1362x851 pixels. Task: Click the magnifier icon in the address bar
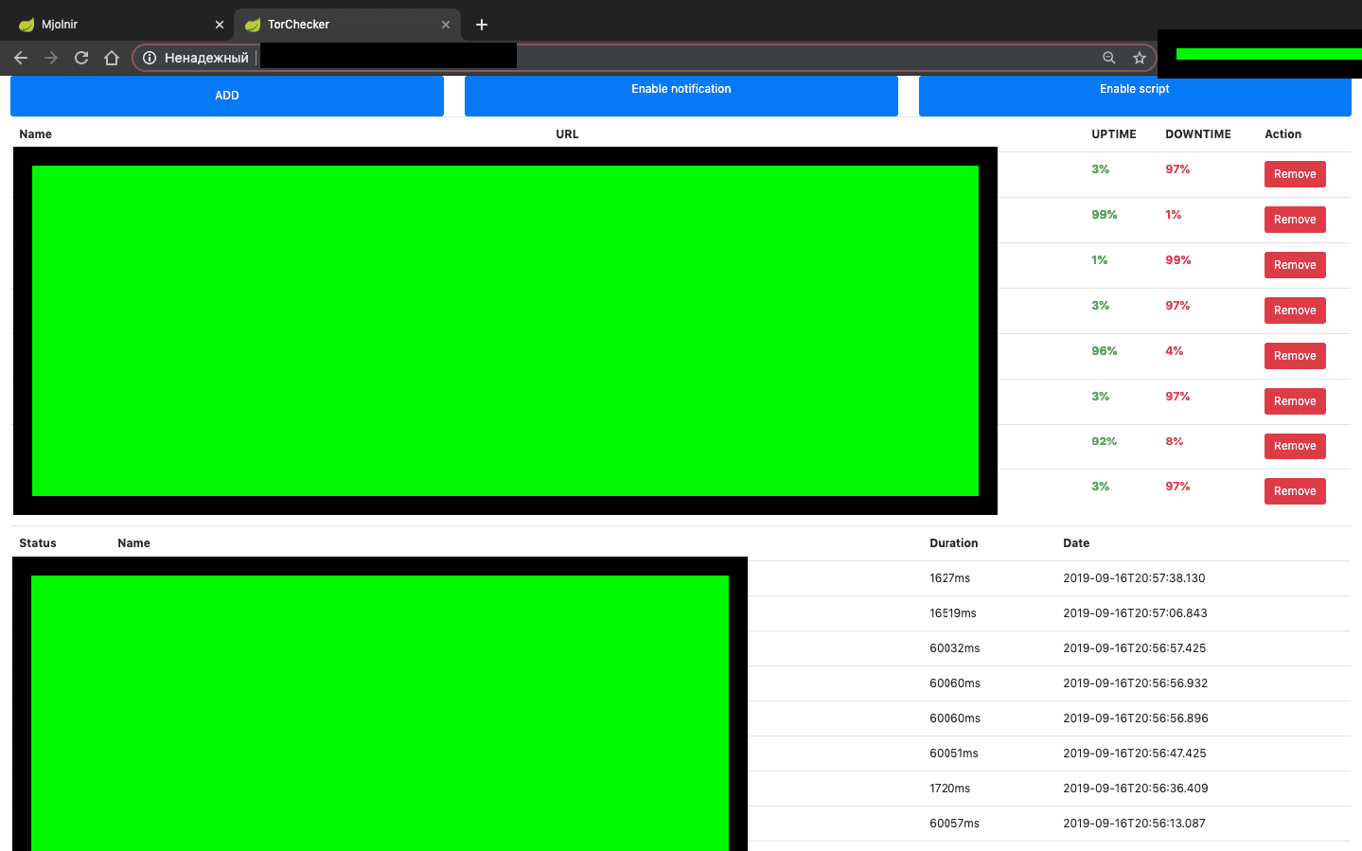1108,57
